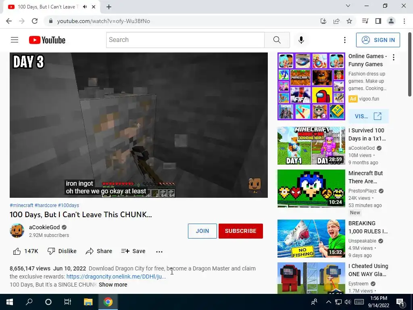This screenshot has height=310, width=413.
Task: Subscribe to aCookieGod
Action: (240, 231)
